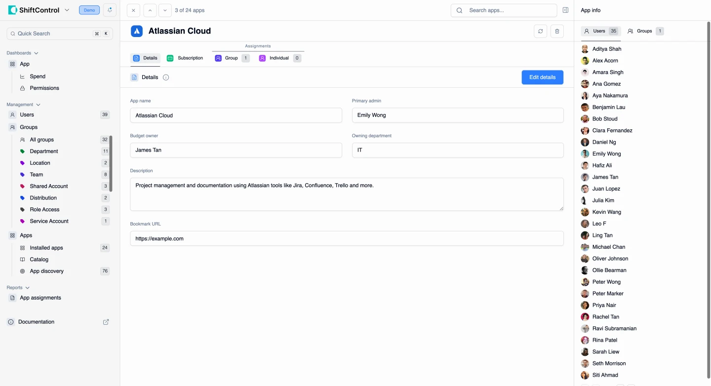This screenshot has height=386, width=711.
Task: Click the App name field
Action: pos(236,116)
